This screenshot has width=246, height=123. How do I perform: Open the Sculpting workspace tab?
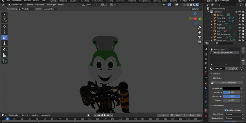point(73,1)
